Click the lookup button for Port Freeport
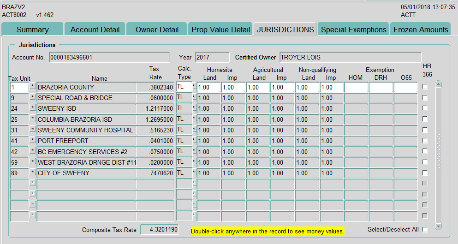458x244 pixels. (33, 140)
